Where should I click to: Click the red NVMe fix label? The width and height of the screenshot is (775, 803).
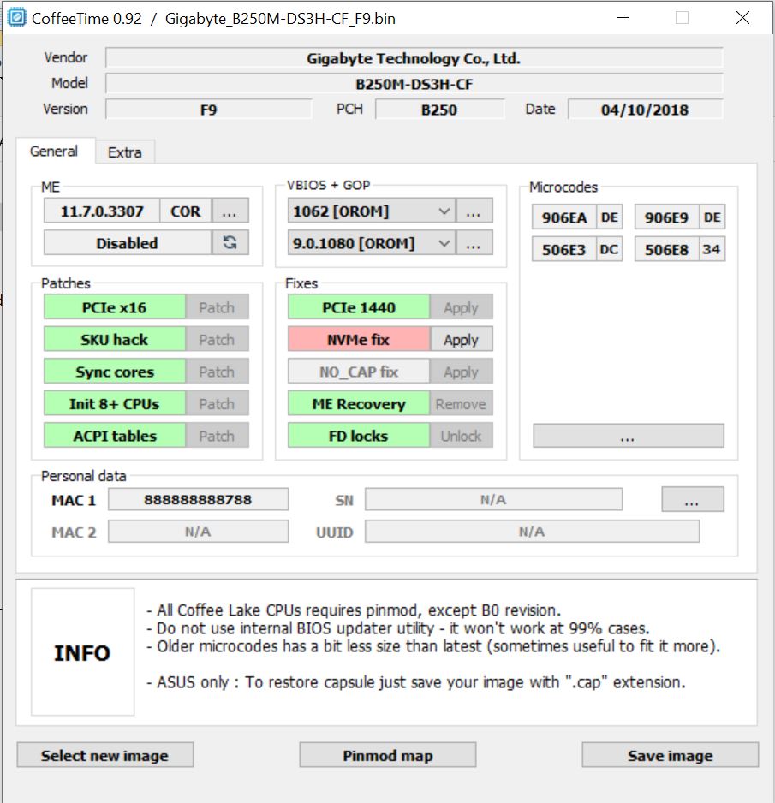[x=359, y=339]
